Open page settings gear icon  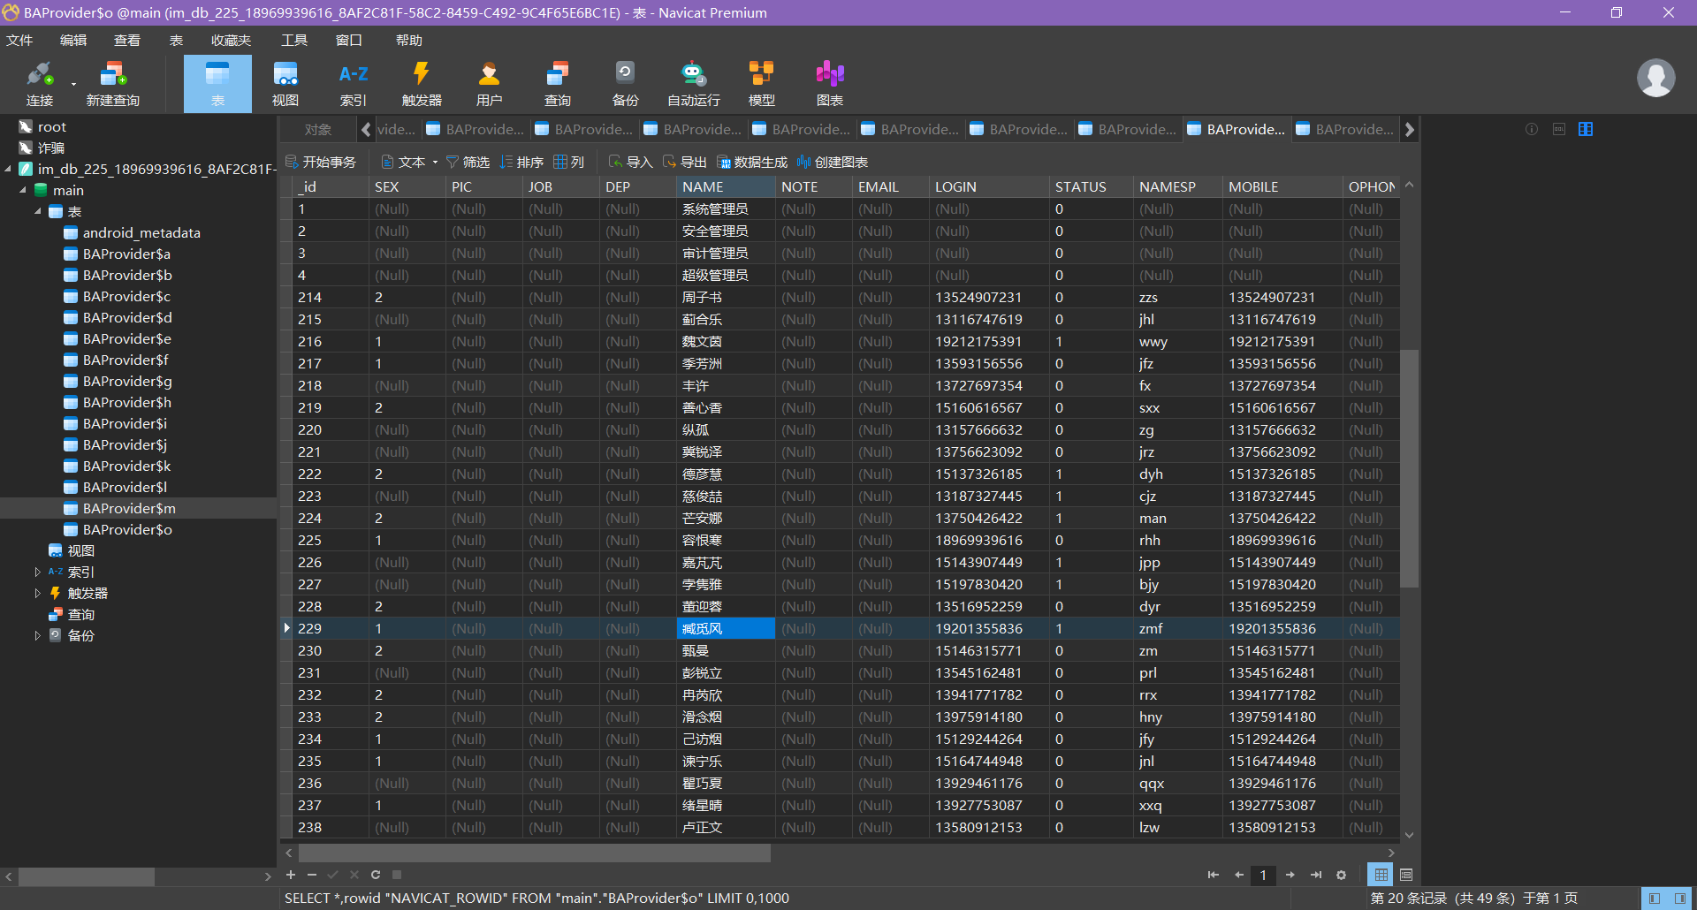point(1342,875)
